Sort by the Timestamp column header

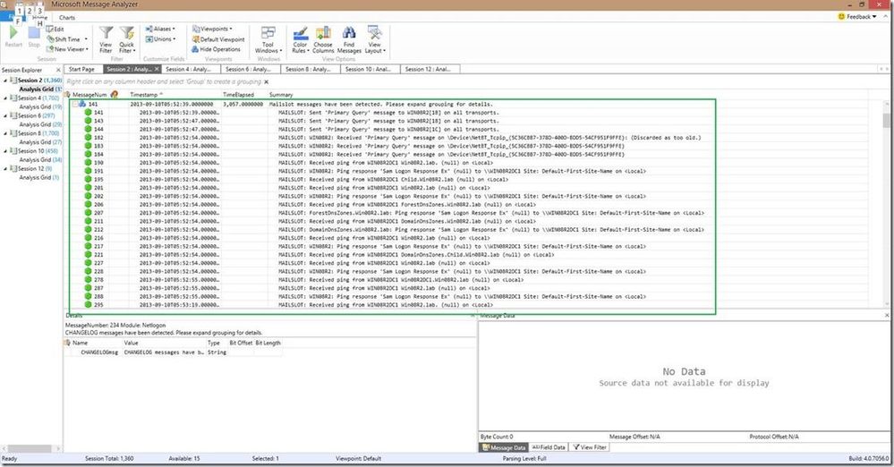click(x=146, y=95)
